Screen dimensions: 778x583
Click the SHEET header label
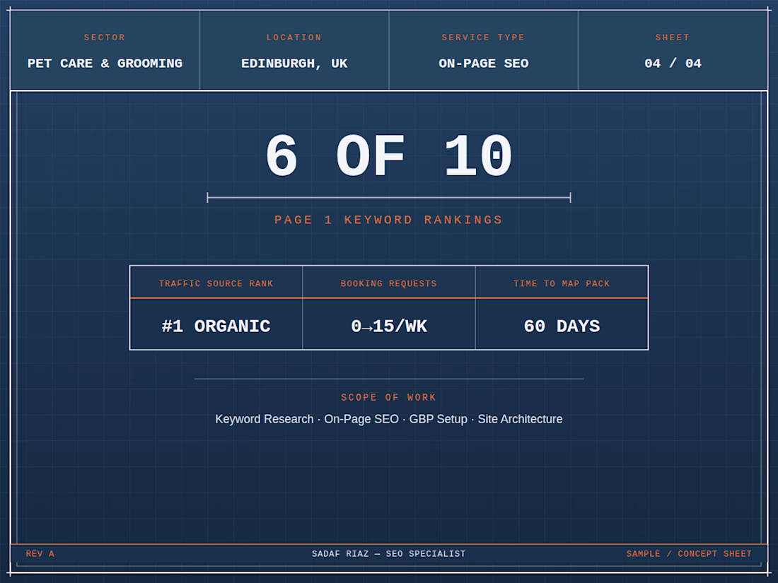click(673, 37)
